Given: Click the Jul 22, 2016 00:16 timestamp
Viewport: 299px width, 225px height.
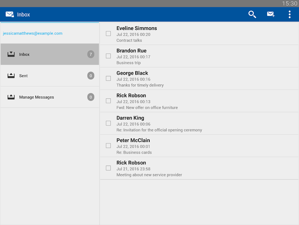Looking at the screenshot, I should click(x=133, y=79).
